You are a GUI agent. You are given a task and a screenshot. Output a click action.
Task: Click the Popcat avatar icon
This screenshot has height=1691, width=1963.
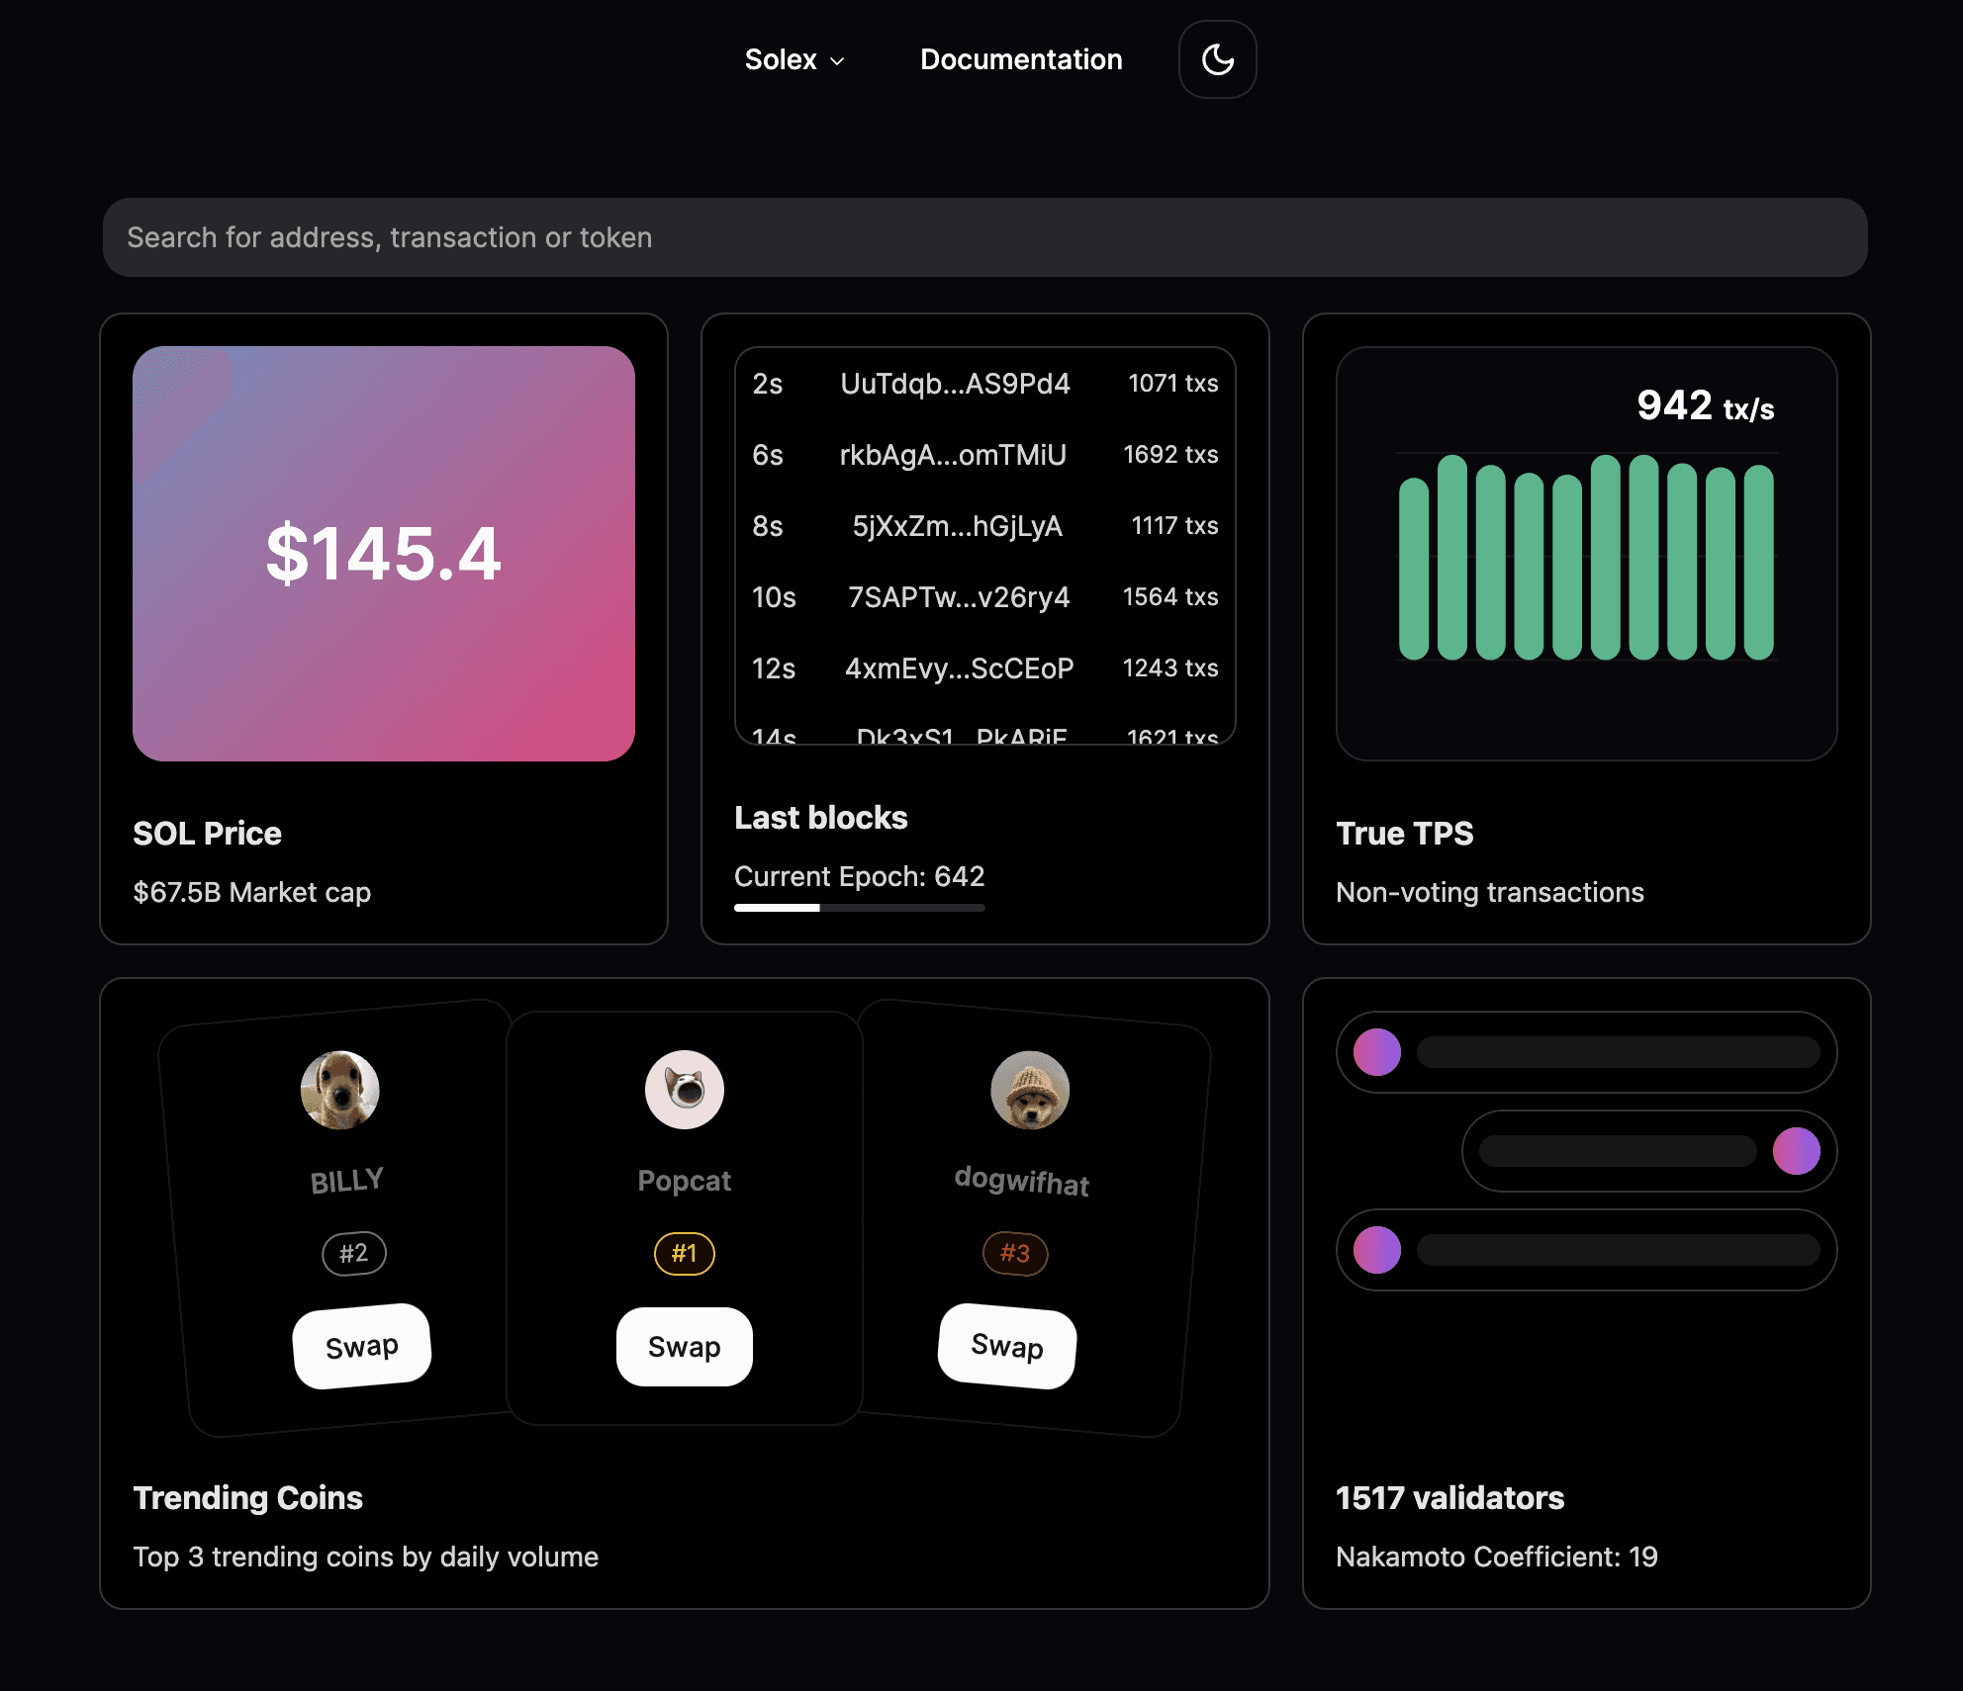[x=684, y=1090]
